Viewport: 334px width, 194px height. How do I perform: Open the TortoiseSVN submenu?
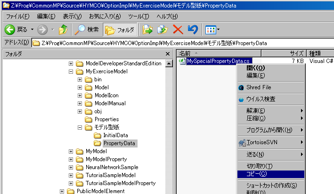pyautogui.click(x=271, y=142)
